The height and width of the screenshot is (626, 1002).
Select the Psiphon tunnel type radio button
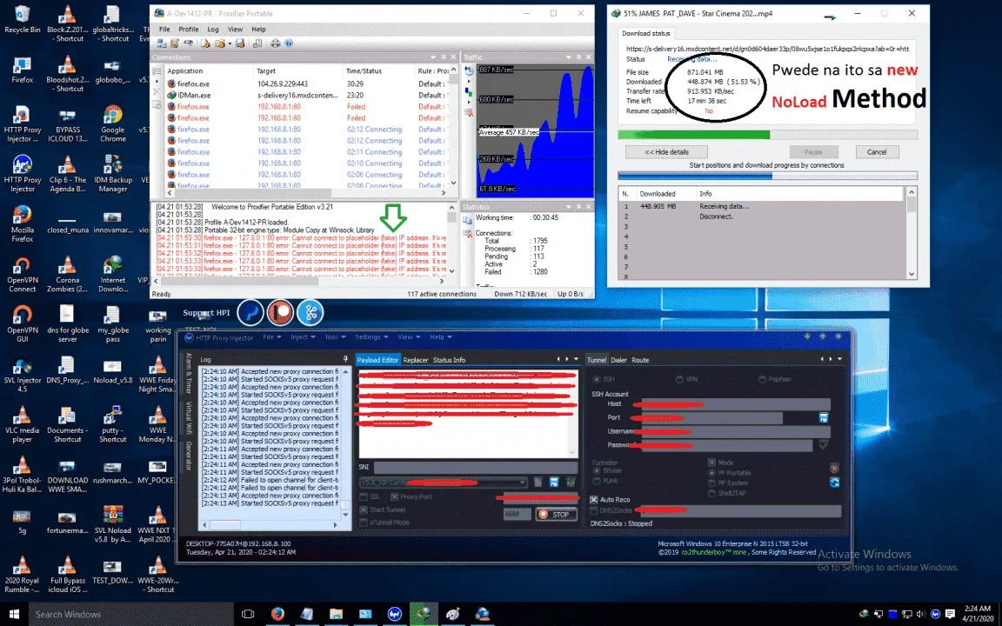pos(762,379)
